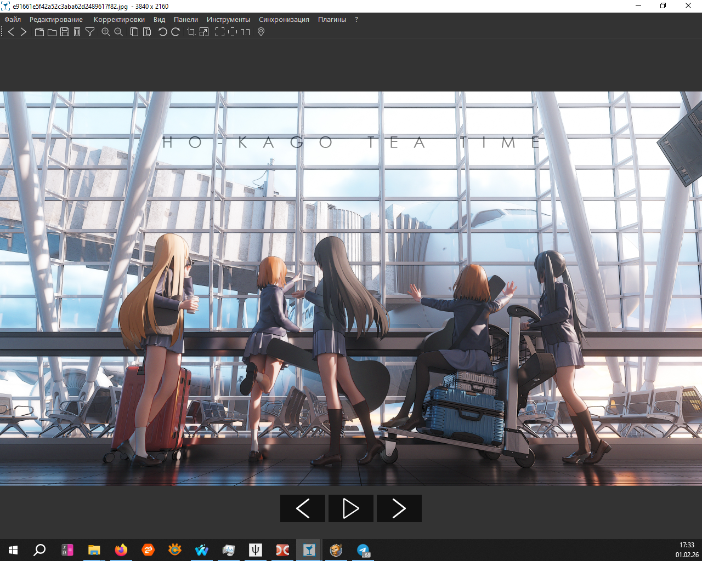The image size is (702, 561).
Task: Toggle fullscreen view from toolbar
Action: (x=220, y=32)
